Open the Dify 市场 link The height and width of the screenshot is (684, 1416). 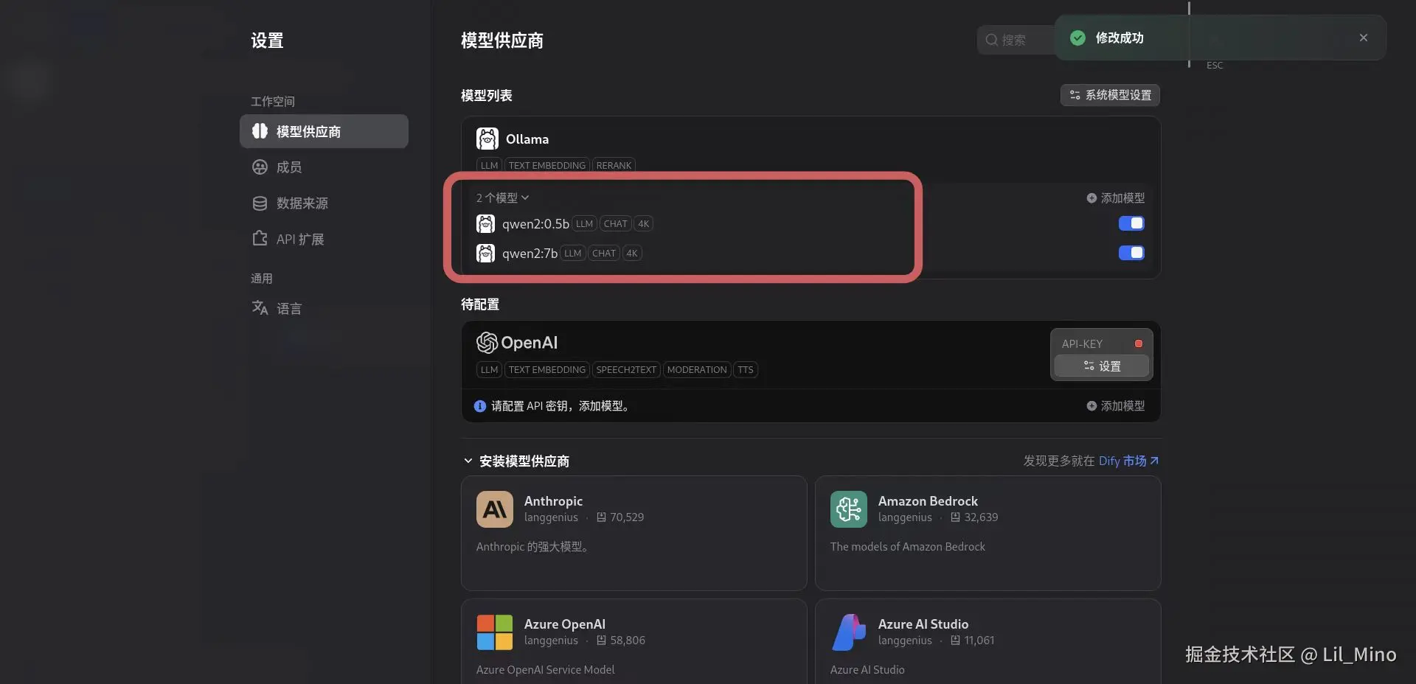click(x=1128, y=461)
